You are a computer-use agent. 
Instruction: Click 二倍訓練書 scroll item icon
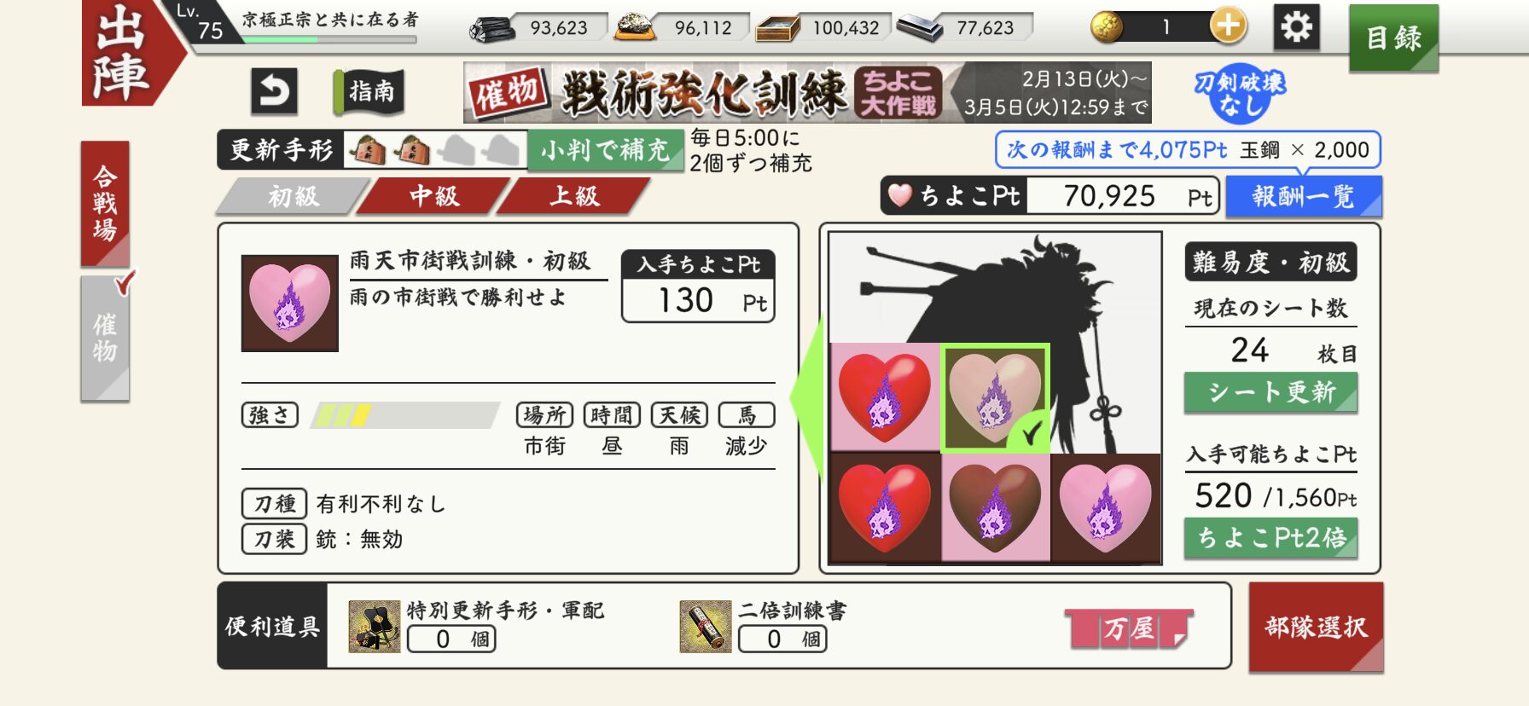click(x=706, y=627)
